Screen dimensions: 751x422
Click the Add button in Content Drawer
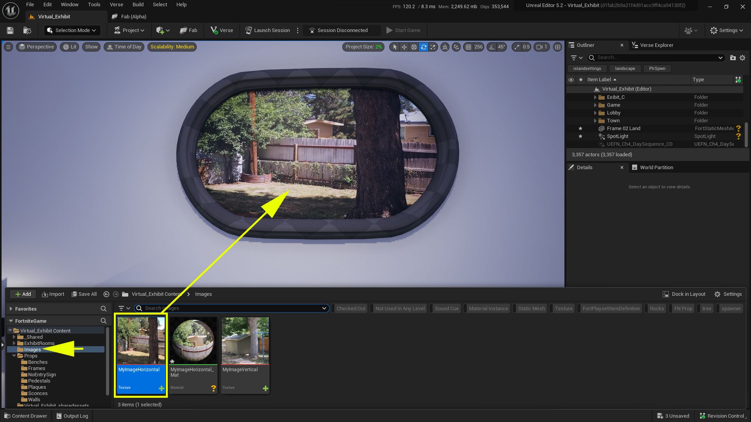(x=23, y=294)
